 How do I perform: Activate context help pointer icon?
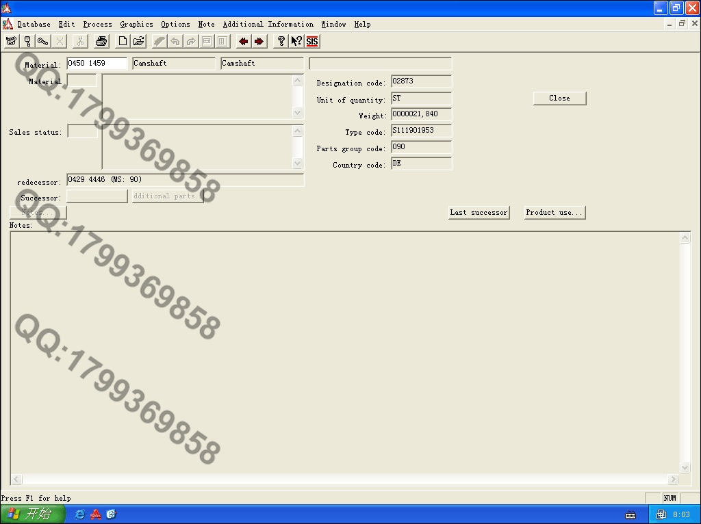point(296,42)
